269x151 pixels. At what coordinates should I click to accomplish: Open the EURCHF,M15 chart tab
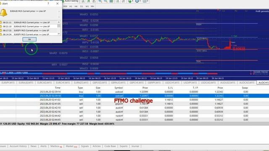63,83
